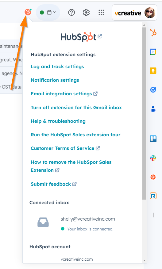Open Google Tasks side panel icon
The height and width of the screenshot is (269, 162).
tap(153, 89)
